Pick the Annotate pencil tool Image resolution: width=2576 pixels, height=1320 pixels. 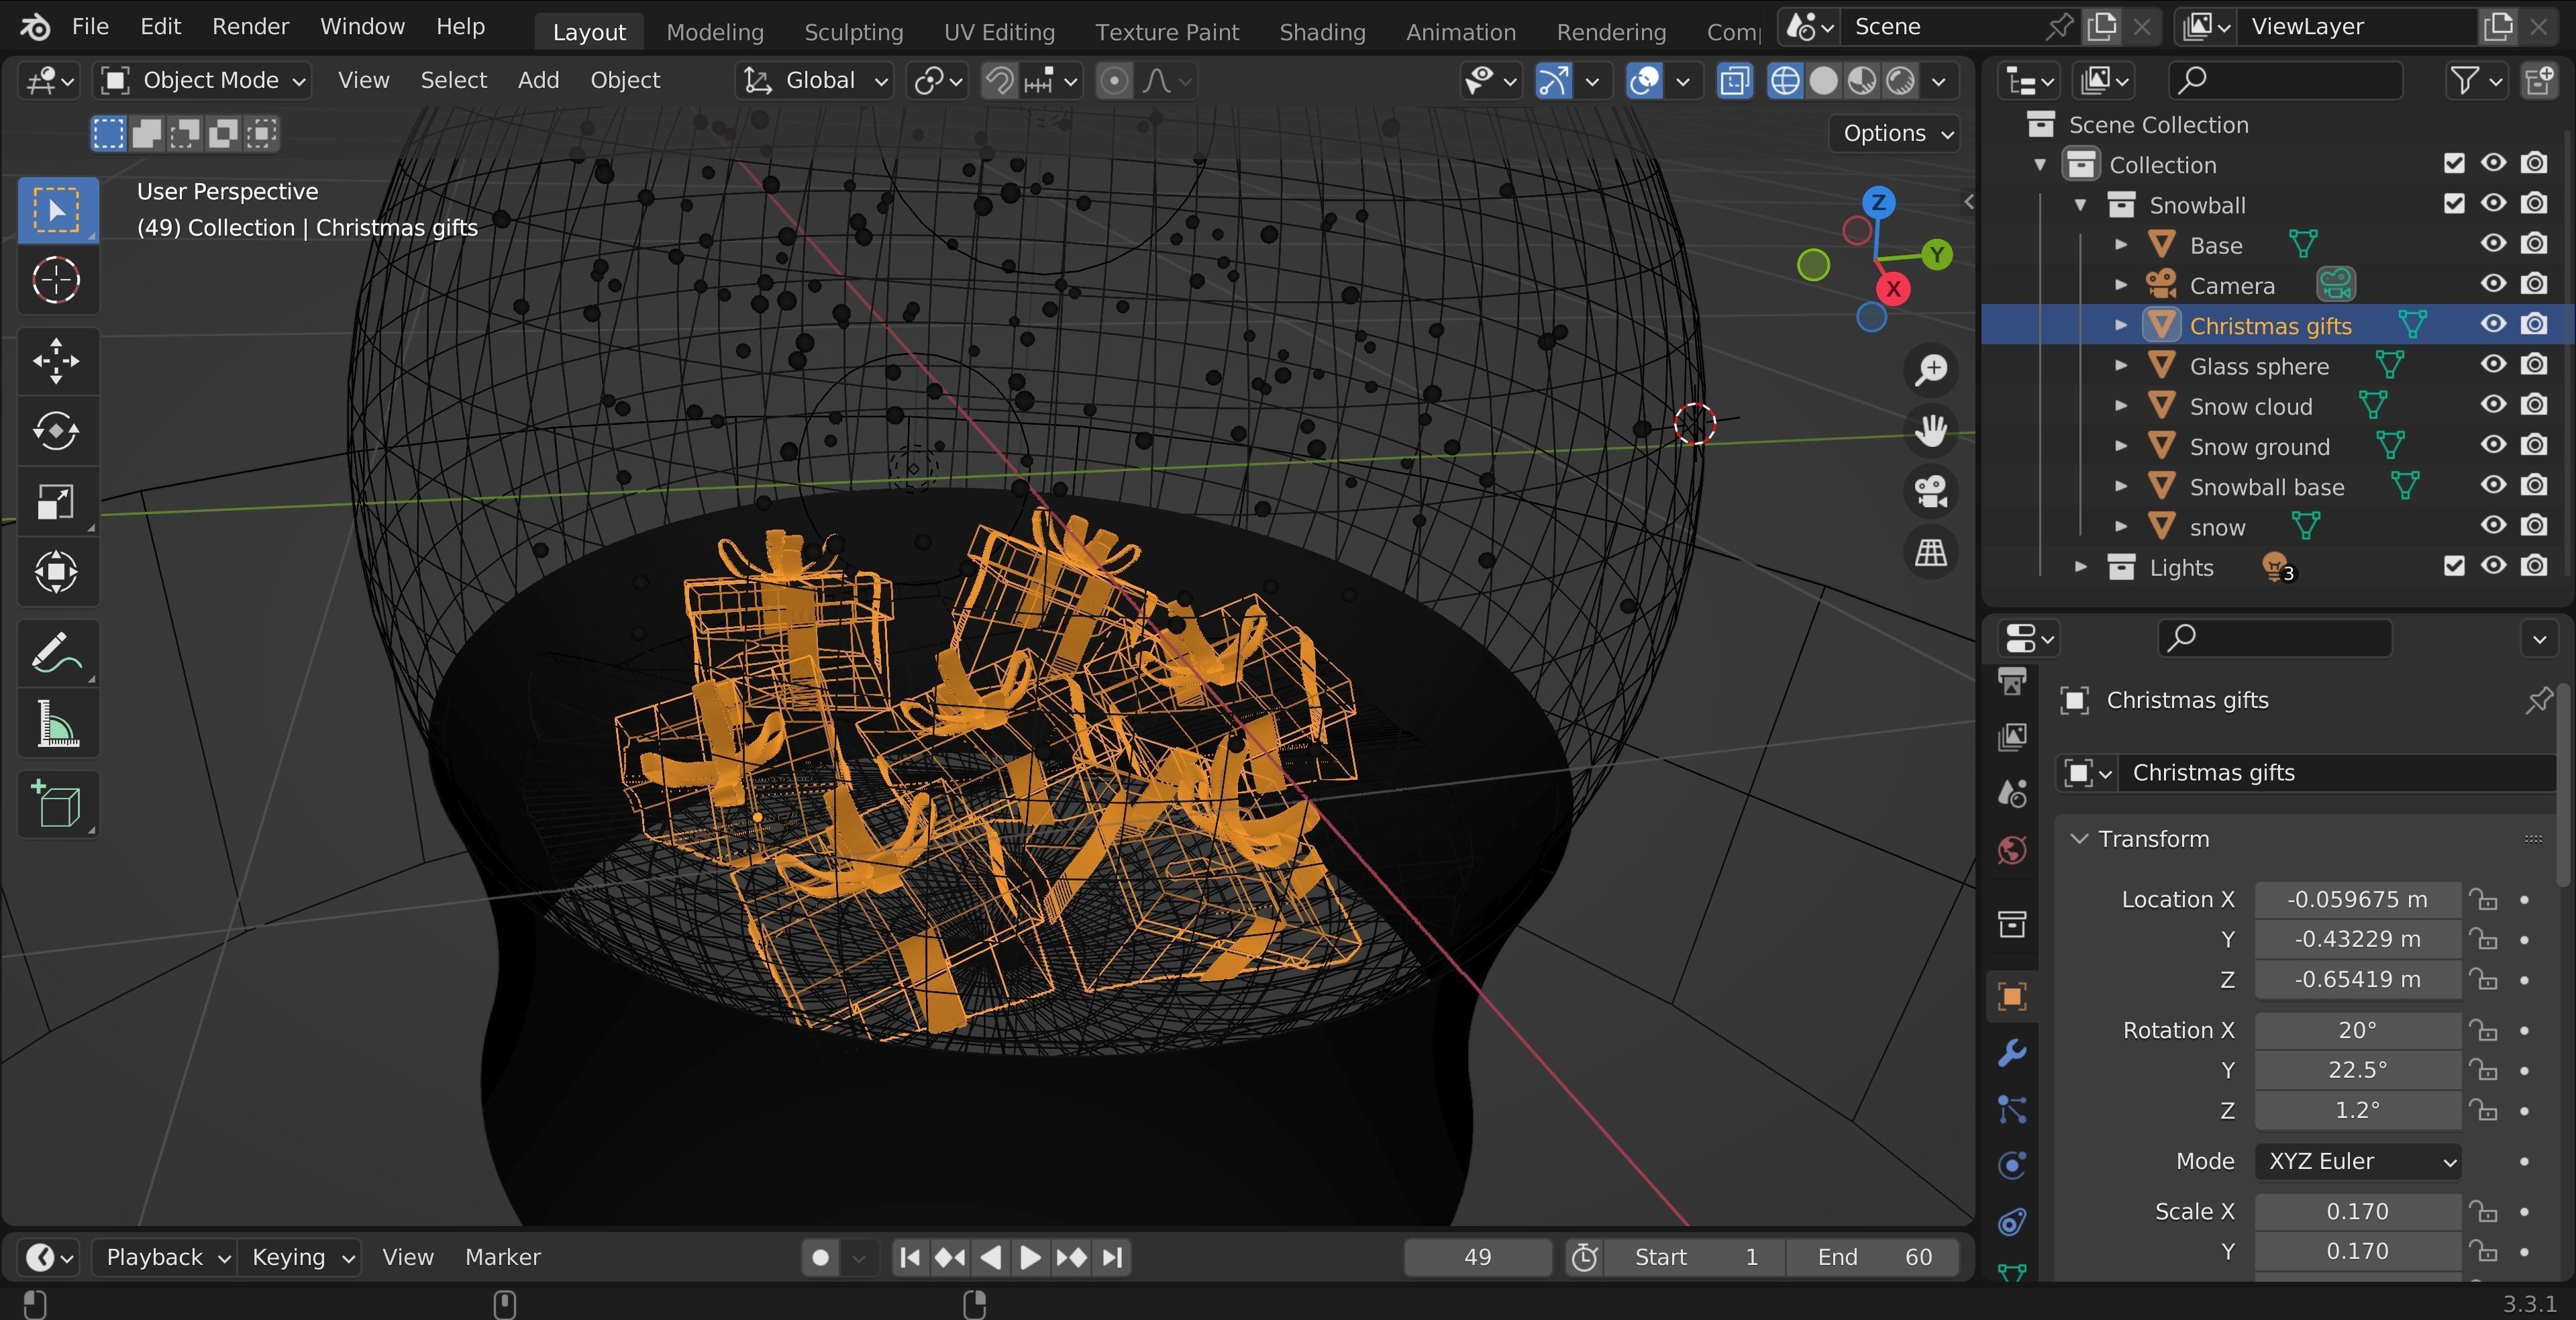tap(57, 653)
